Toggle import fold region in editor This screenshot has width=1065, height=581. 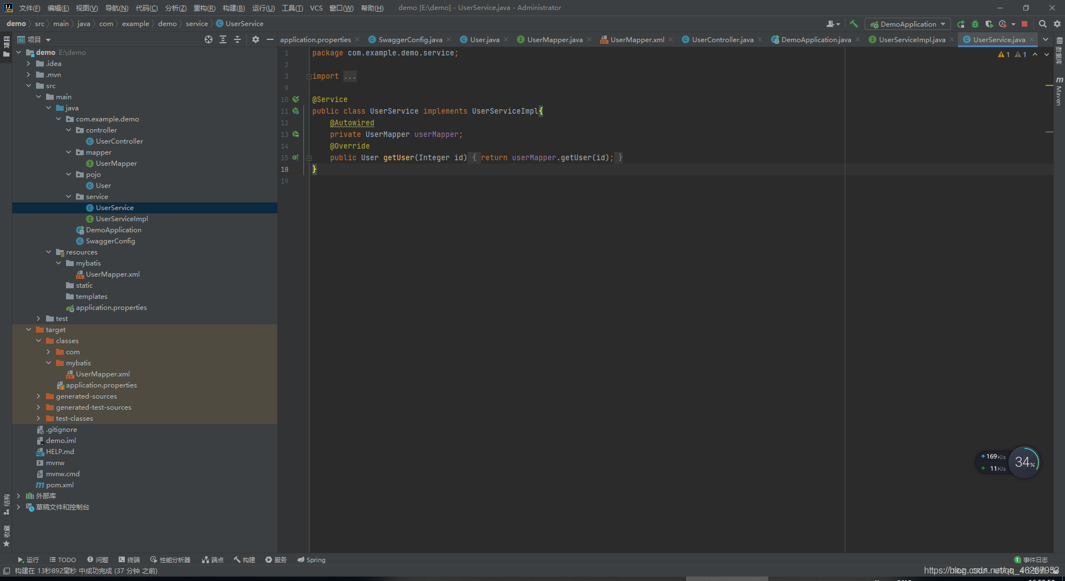309,77
